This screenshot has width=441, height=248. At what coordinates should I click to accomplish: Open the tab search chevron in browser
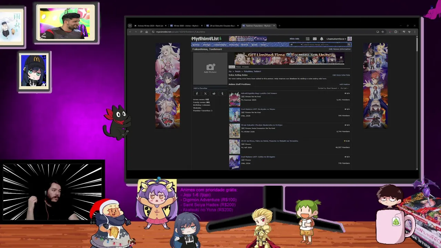[130, 25]
